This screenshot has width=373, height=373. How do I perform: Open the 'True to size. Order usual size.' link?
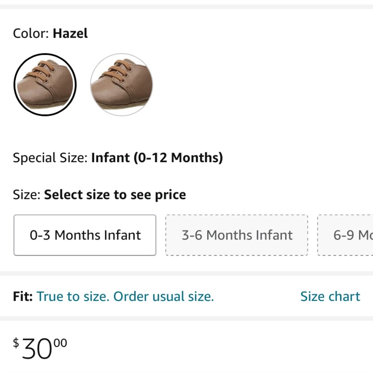[x=125, y=297]
